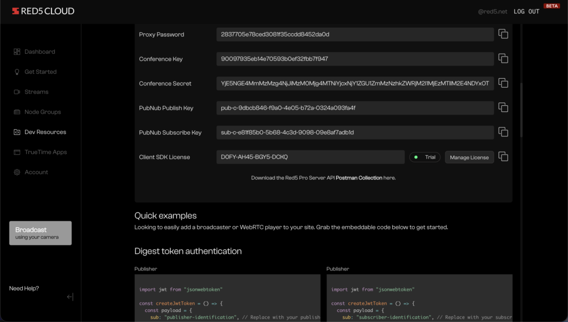Click the Conference Secret field
The image size is (568, 322).
pyautogui.click(x=355, y=83)
